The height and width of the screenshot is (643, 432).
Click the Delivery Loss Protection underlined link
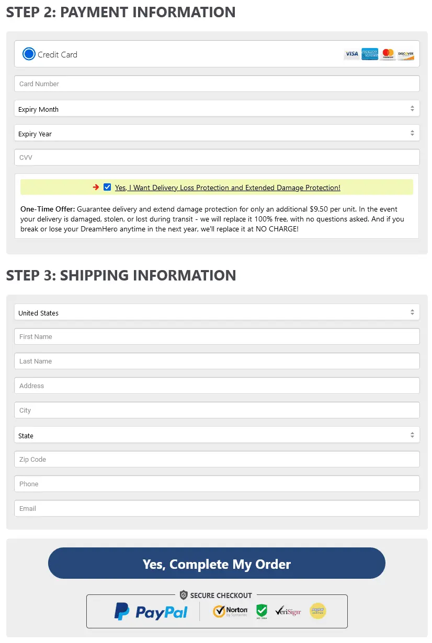pos(227,187)
